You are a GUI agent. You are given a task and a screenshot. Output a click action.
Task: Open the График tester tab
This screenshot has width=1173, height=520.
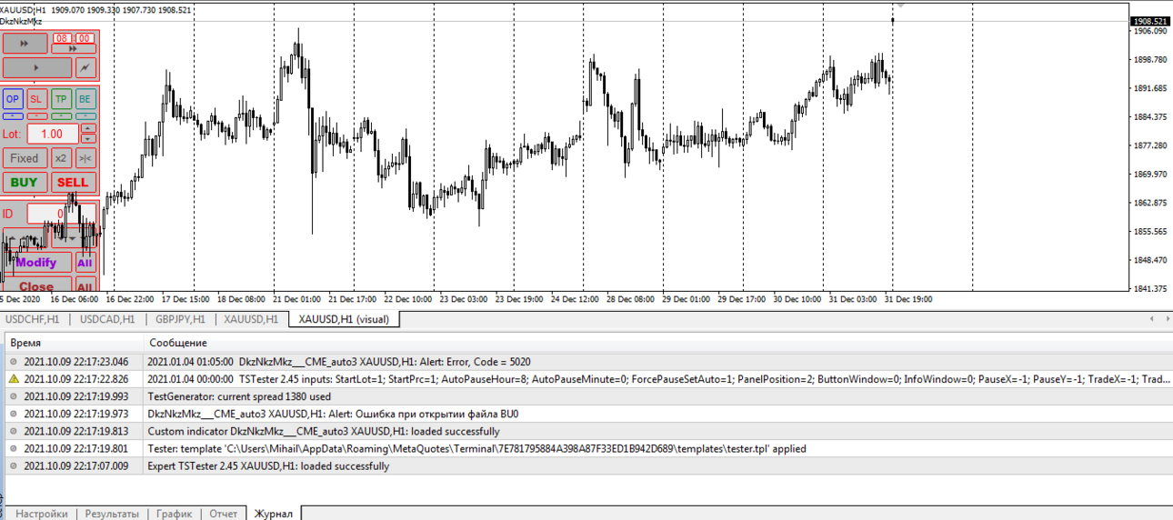tap(174, 514)
